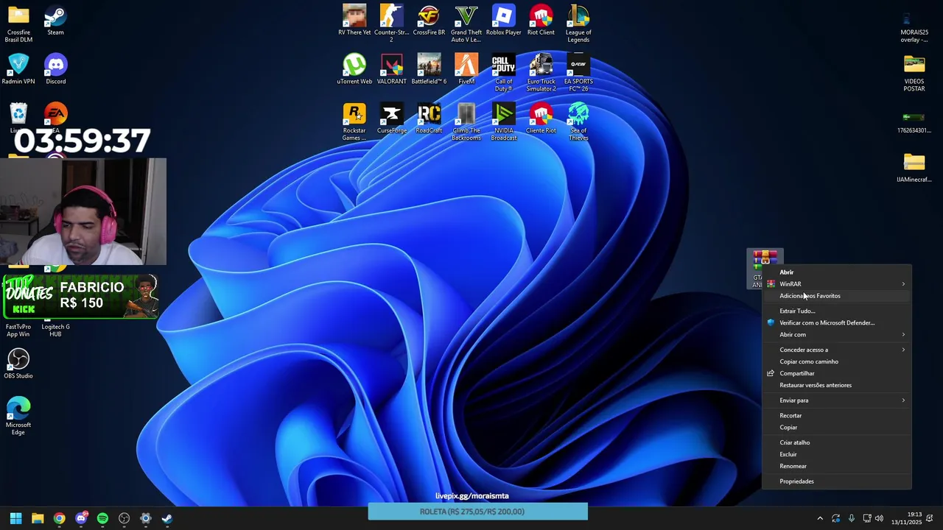Click the taskbar volume speaker icon
This screenshot has height=530, width=943.
(879, 519)
